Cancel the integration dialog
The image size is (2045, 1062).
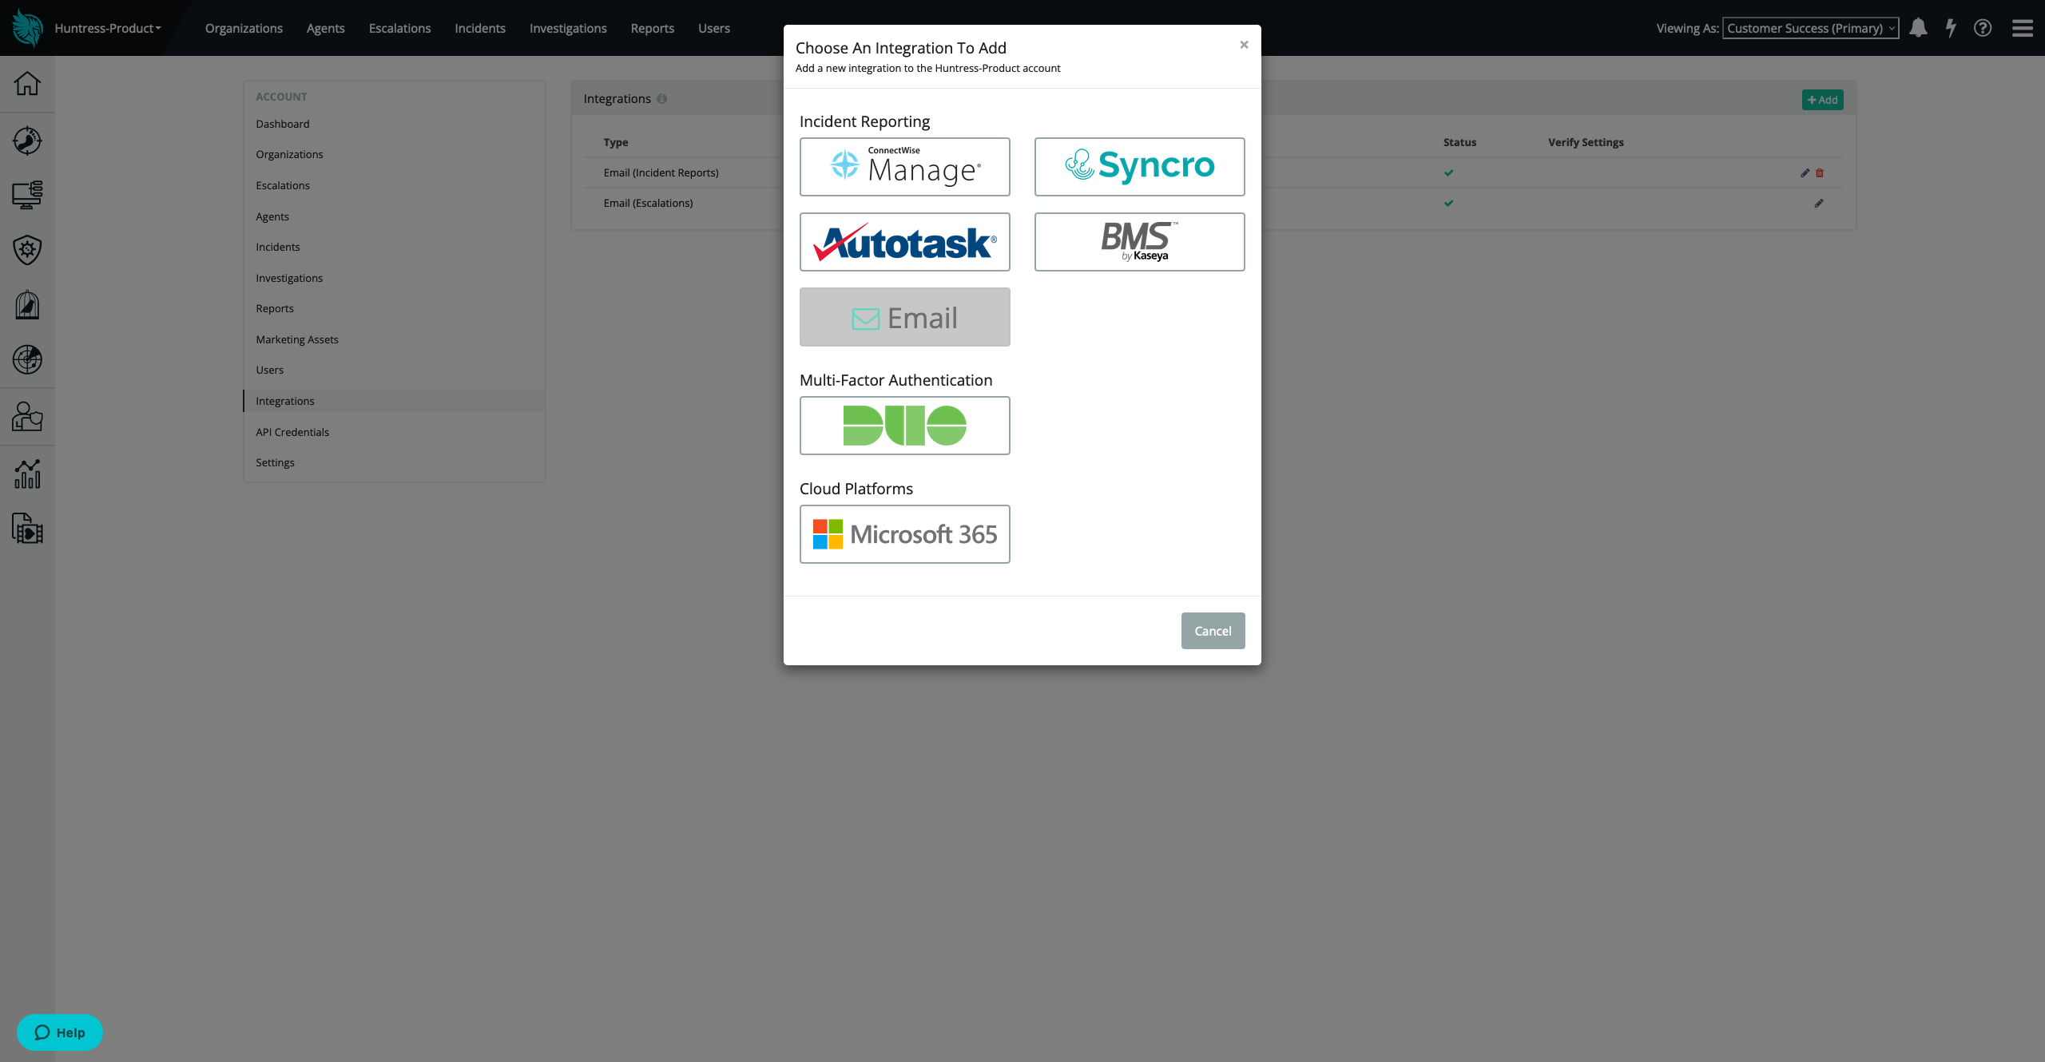(1213, 631)
